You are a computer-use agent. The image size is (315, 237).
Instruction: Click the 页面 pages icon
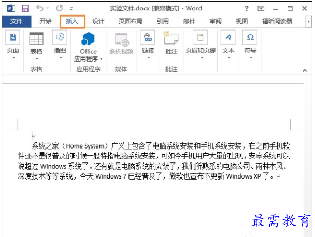pyautogui.click(x=12, y=37)
